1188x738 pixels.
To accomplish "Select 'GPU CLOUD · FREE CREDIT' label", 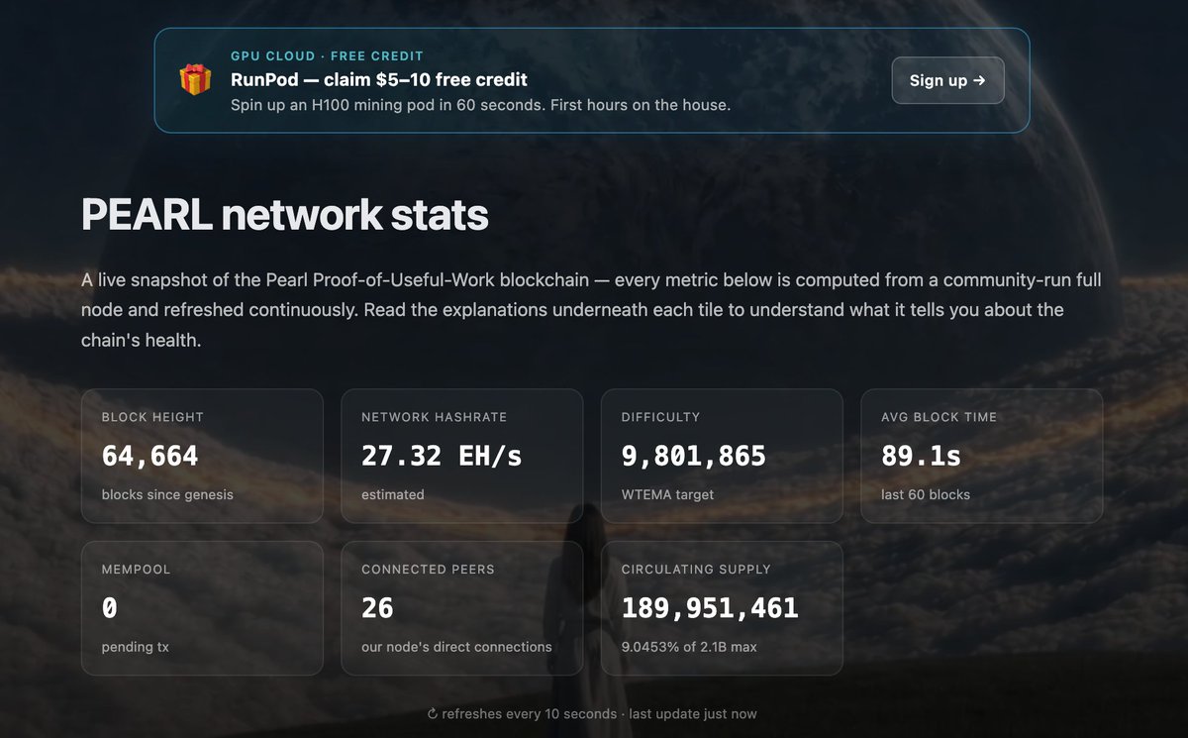I will point(327,56).
